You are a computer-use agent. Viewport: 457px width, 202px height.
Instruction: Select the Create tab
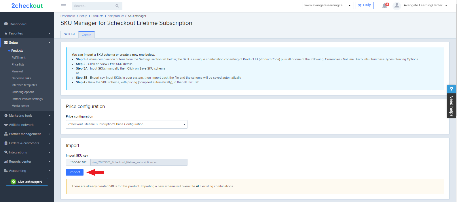pos(86,35)
